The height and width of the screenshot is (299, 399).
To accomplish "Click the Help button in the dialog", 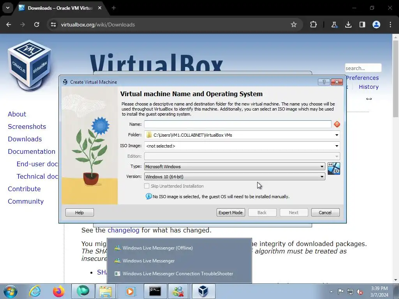I will 79,212.
